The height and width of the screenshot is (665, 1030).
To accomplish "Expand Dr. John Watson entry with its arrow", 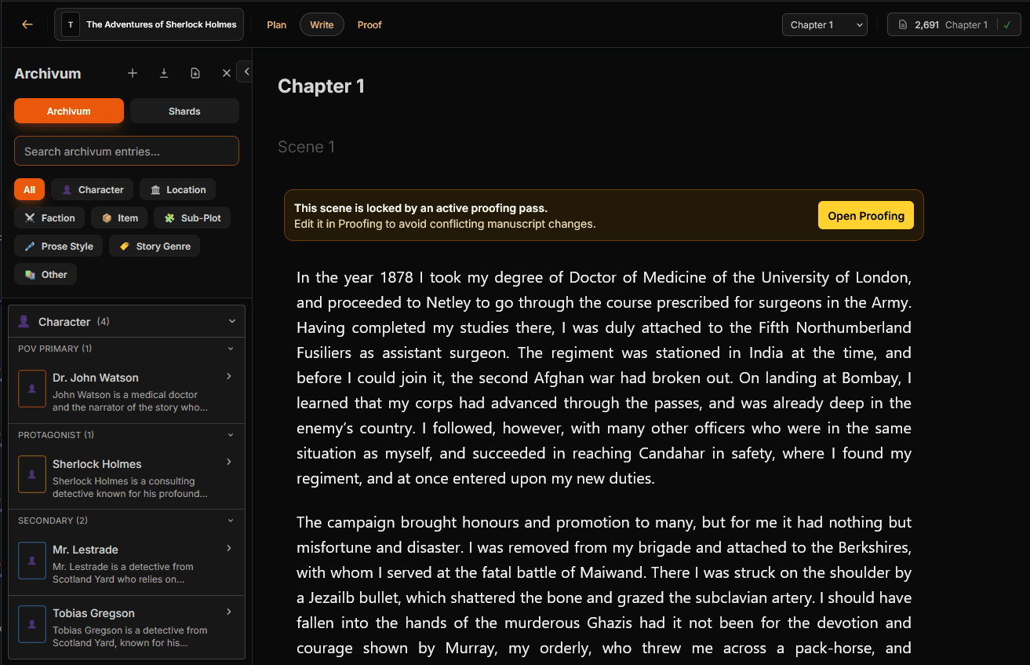I will [229, 376].
